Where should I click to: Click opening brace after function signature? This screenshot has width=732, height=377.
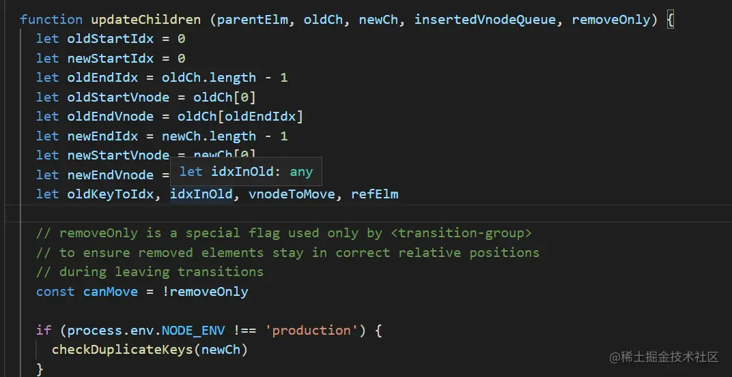[x=670, y=19]
